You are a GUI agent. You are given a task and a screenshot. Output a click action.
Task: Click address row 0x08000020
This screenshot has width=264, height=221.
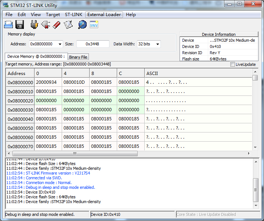20,101
